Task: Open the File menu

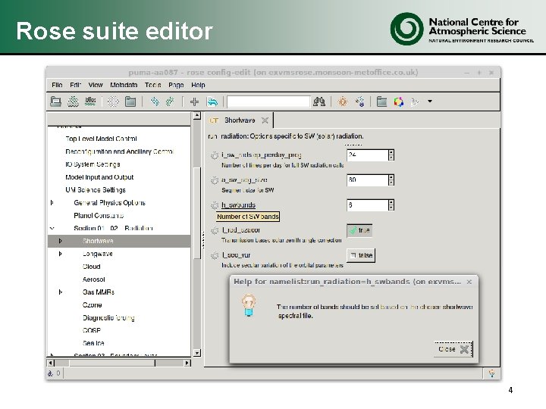Action: [x=57, y=85]
